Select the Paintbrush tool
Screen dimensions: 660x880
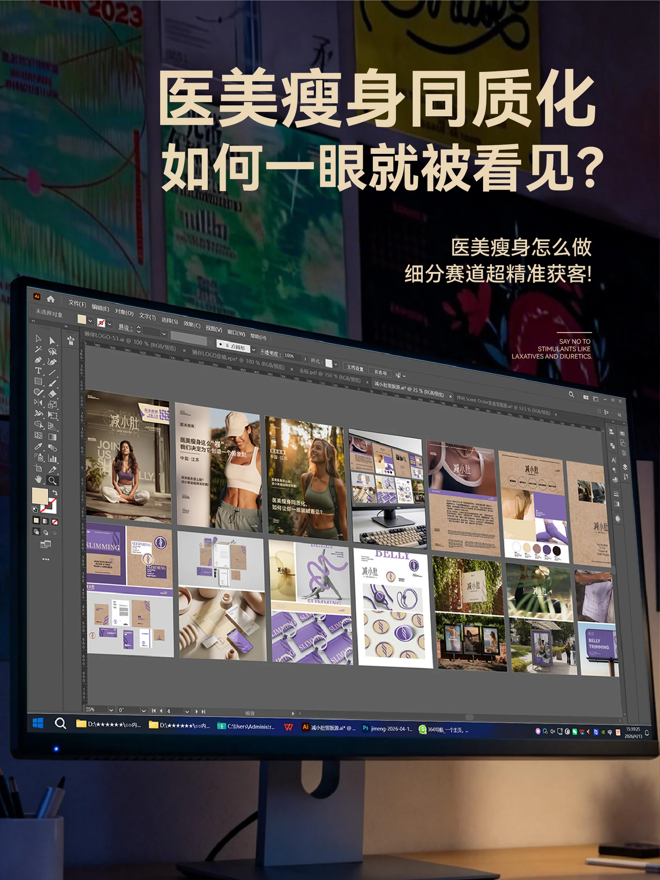pyautogui.click(x=52, y=383)
